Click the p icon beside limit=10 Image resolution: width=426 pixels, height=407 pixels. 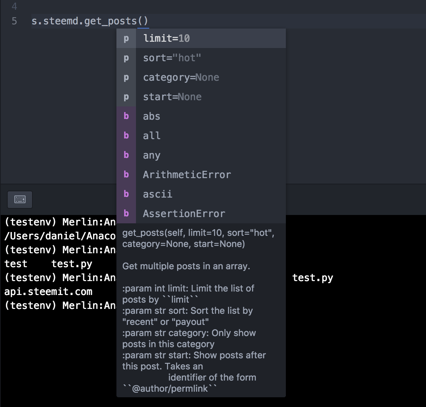click(126, 38)
